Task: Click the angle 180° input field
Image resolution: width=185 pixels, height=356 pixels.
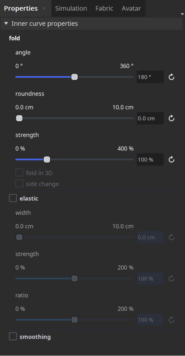Action: pos(150,77)
